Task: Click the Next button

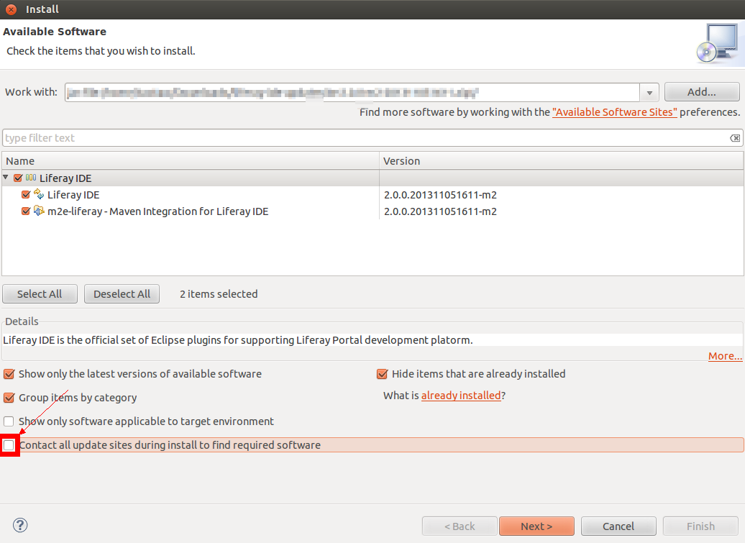Action: (536, 526)
